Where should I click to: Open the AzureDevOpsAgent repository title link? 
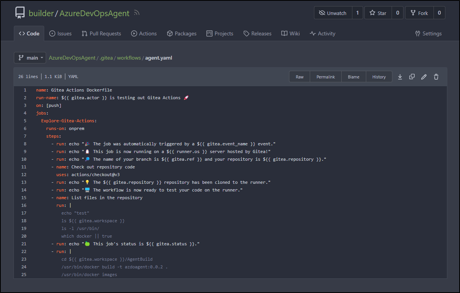coord(95,13)
